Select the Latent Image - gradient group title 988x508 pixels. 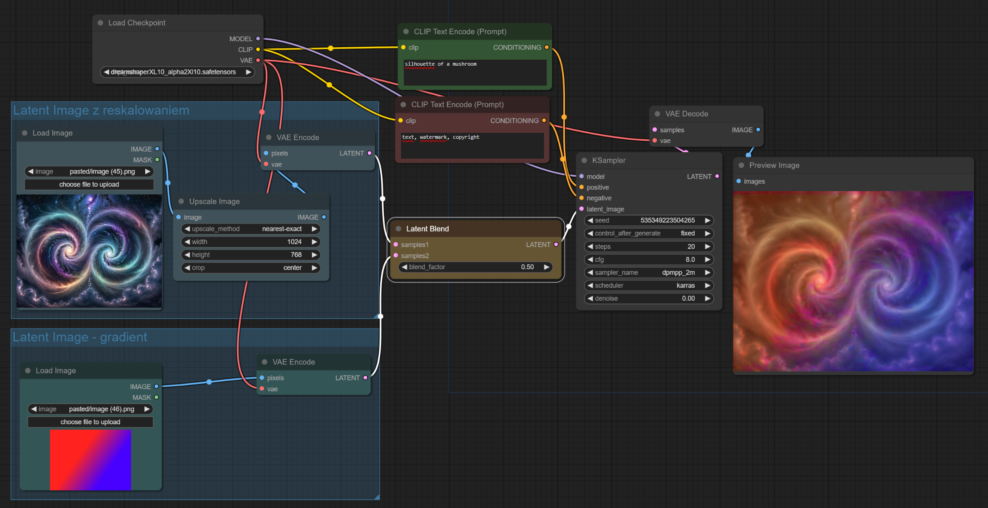(x=80, y=337)
